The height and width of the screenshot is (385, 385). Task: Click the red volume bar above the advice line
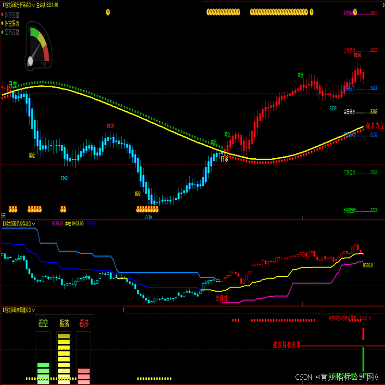pos(363,334)
